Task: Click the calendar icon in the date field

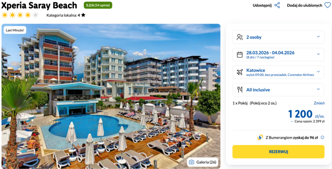Action: pos(240,55)
